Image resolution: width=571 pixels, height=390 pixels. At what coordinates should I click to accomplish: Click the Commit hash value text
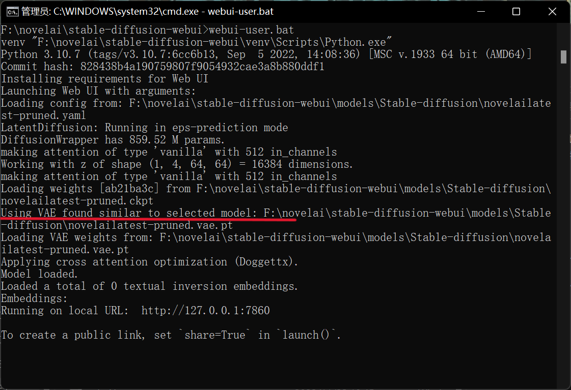202,67
